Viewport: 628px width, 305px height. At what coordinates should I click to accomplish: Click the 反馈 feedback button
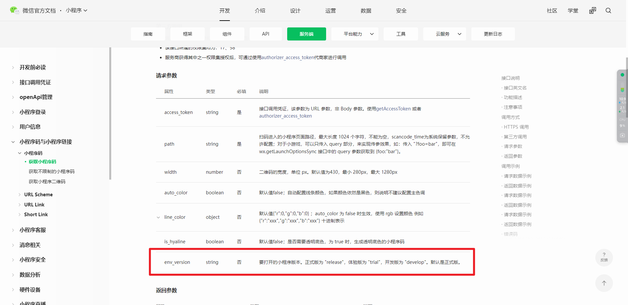click(604, 257)
